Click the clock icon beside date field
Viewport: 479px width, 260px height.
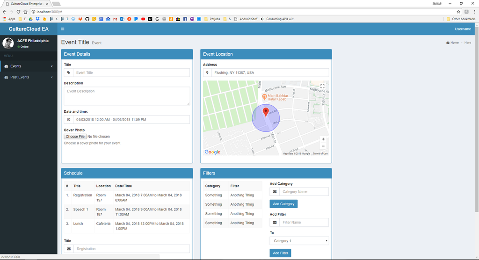[68, 119]
